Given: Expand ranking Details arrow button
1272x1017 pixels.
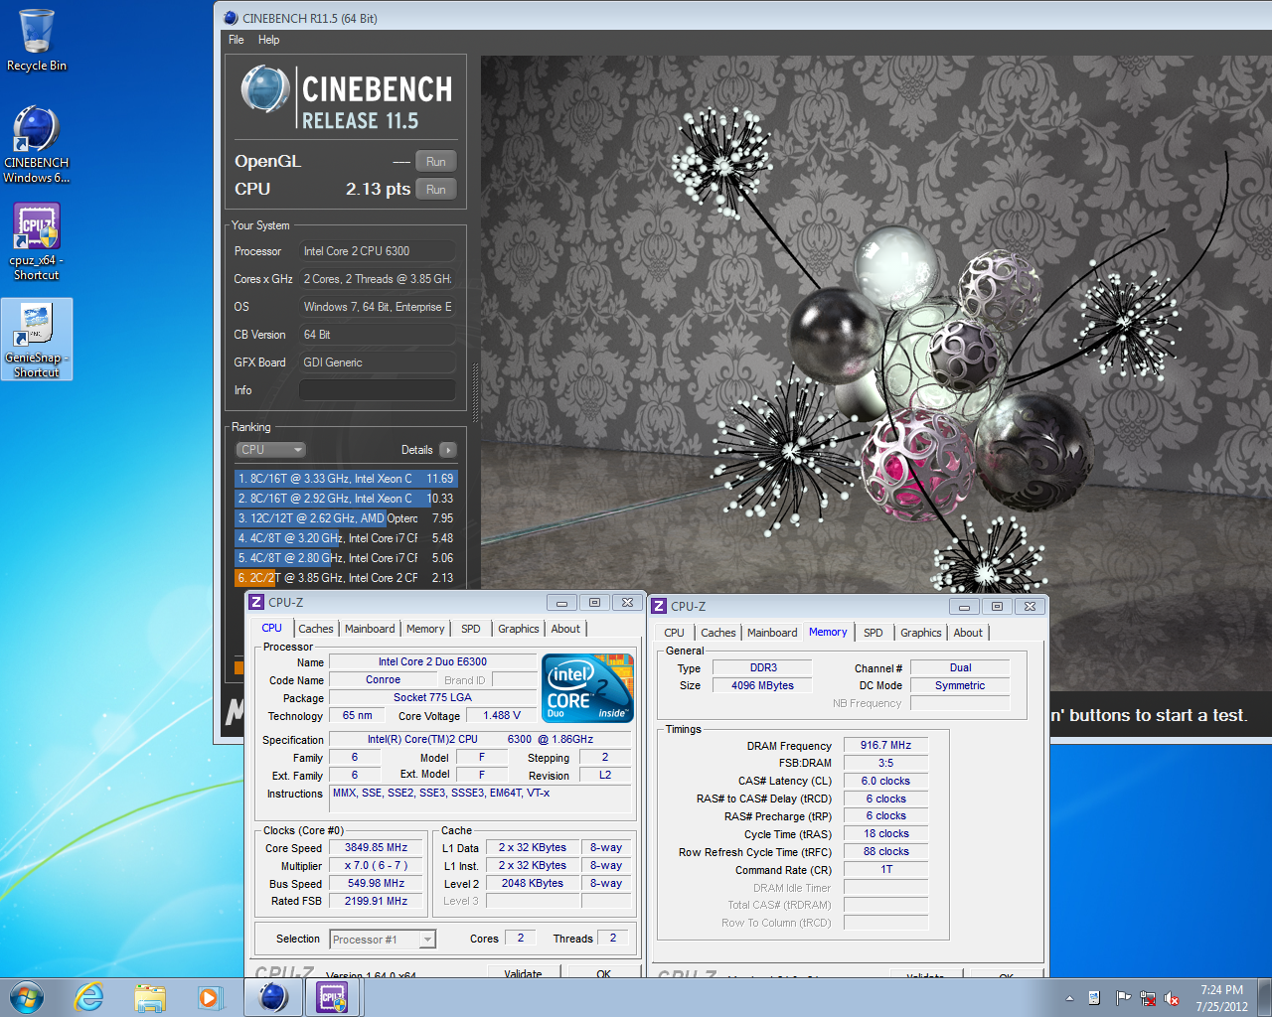Looking at the screenshot, I should coord(448,450).
